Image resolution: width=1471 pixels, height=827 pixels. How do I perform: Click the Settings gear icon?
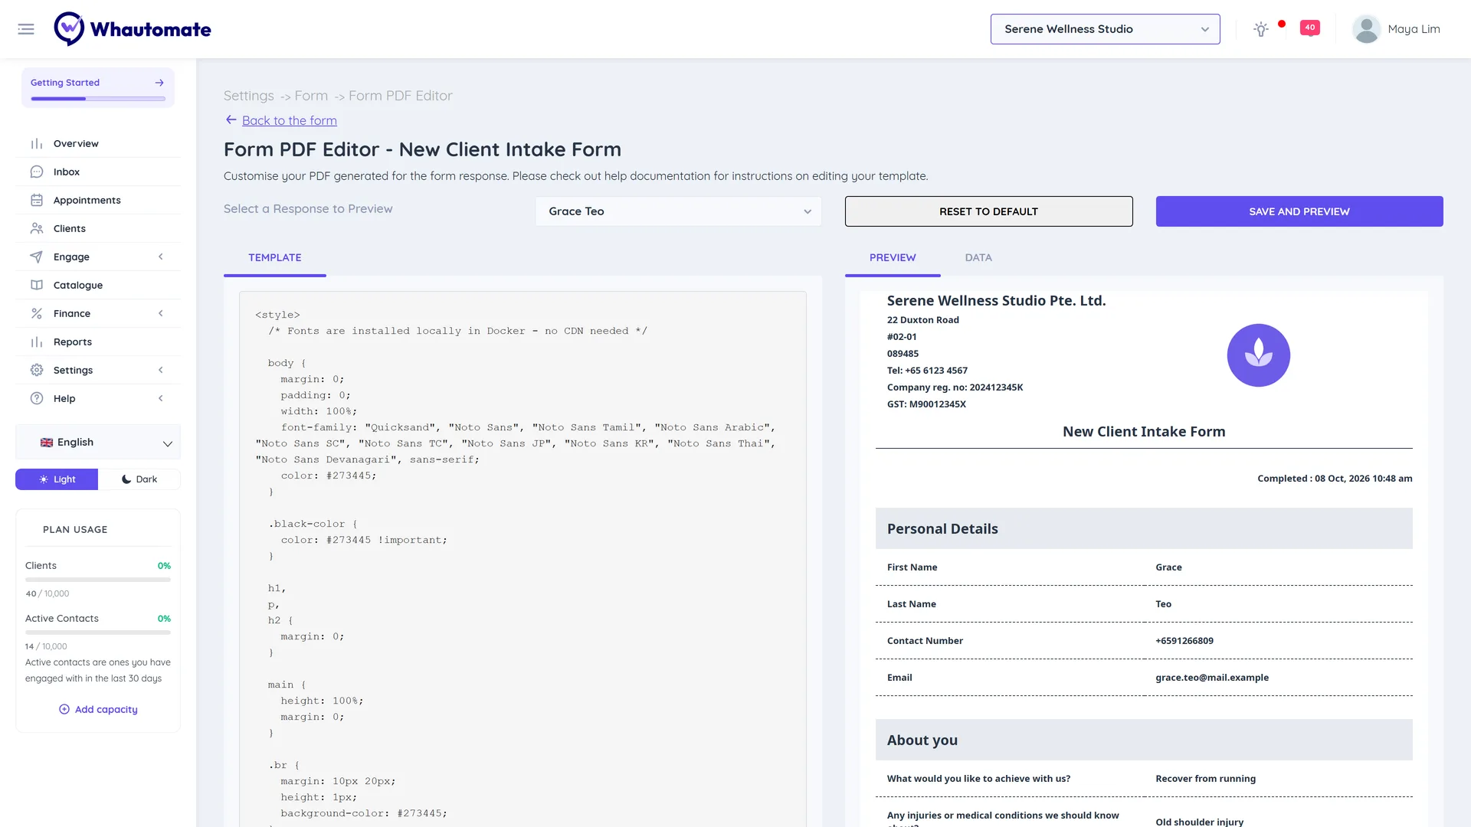(x=37, y=371)
